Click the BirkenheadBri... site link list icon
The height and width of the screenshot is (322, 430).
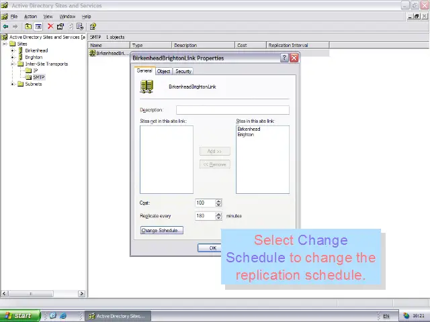pos(93,53)
